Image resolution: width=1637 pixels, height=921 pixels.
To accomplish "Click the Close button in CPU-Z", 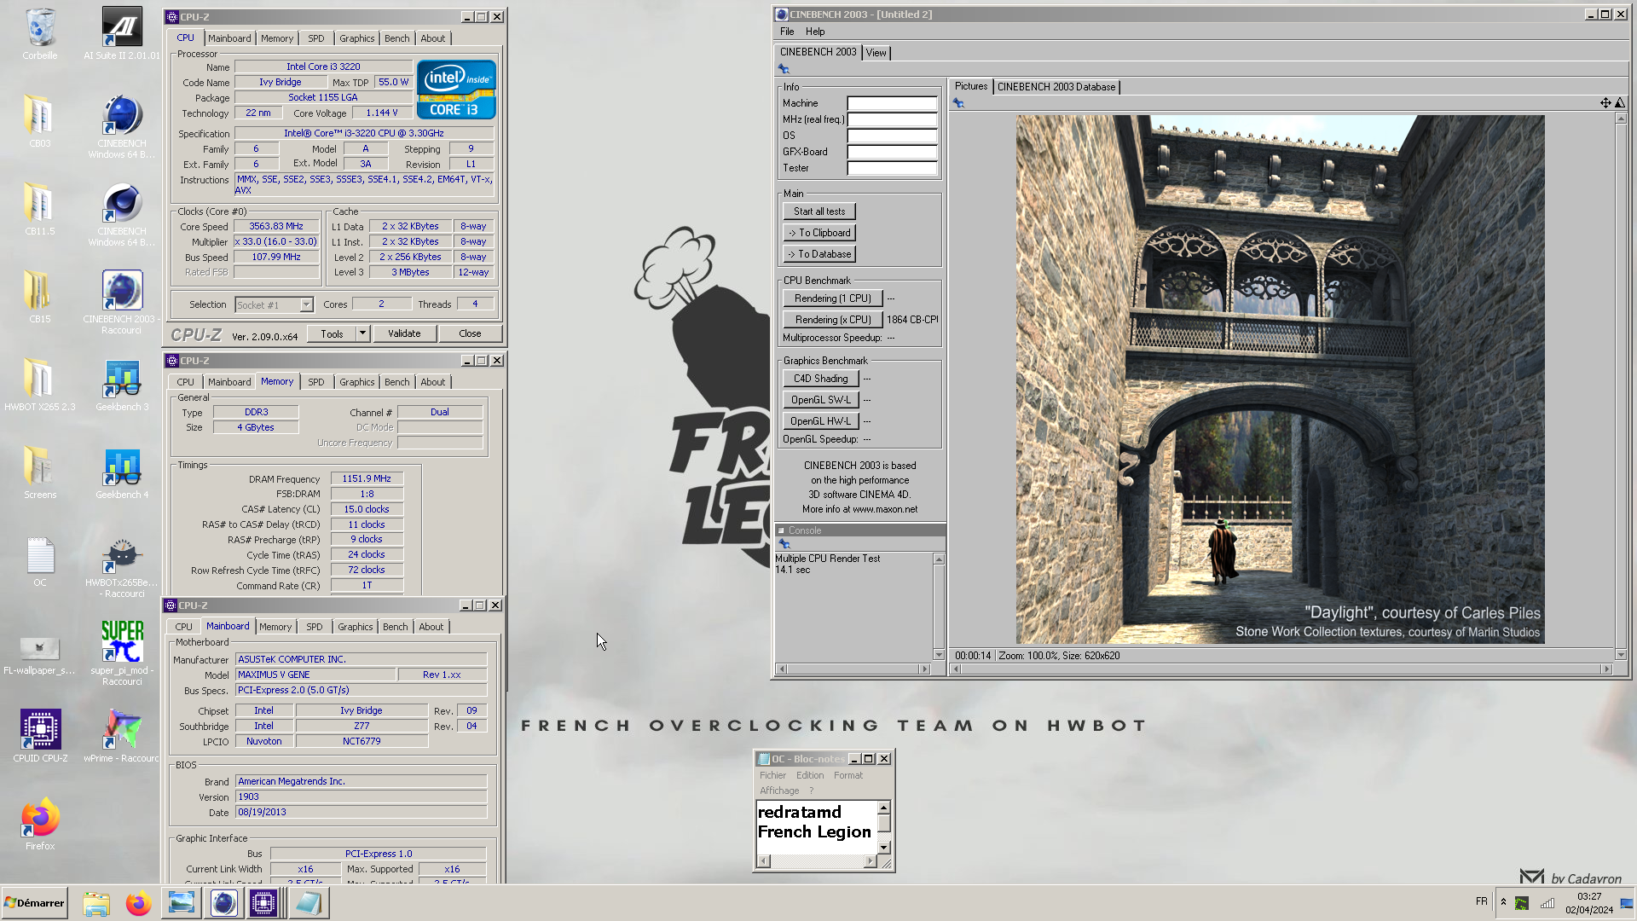I will [x=470, y=333].
